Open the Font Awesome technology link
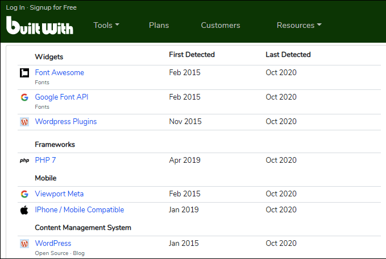Image resolution: width=386 pixels, height=259 pixels. [59, 73]
